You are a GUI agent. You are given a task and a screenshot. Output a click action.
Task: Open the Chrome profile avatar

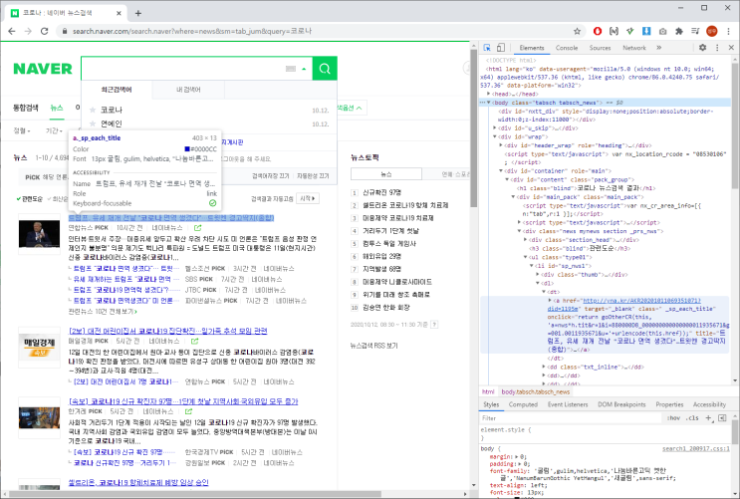pos(712,31)
